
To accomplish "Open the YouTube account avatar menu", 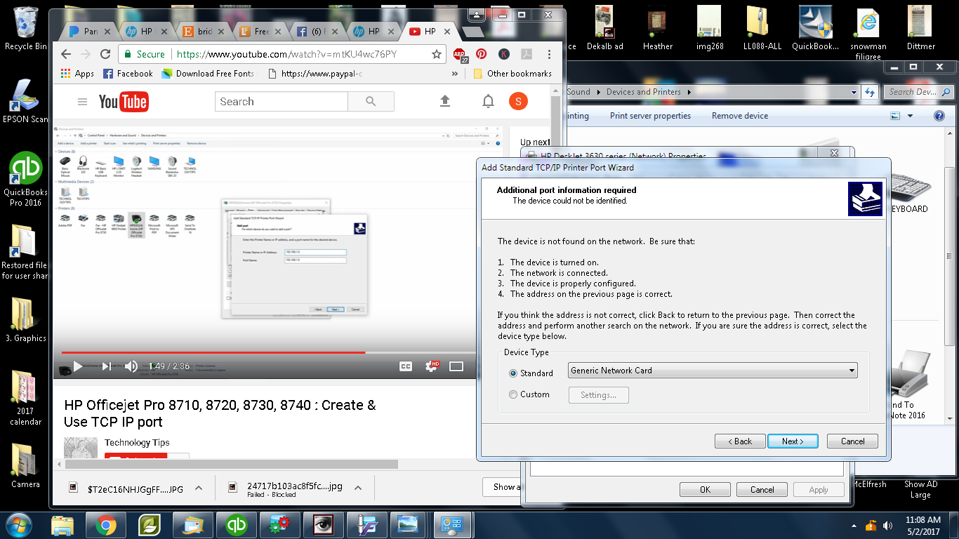I will (x=518, y=102).
